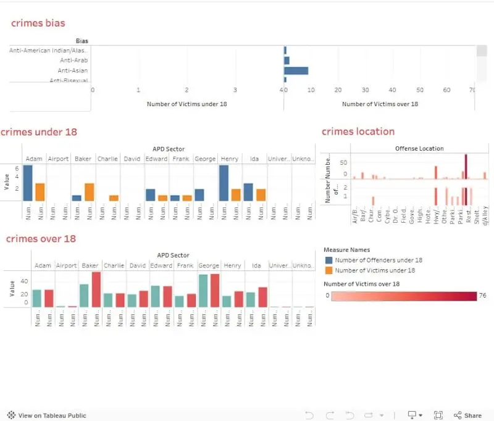Click the blue Henry bar in crimes under 18

tap(224, 183)
